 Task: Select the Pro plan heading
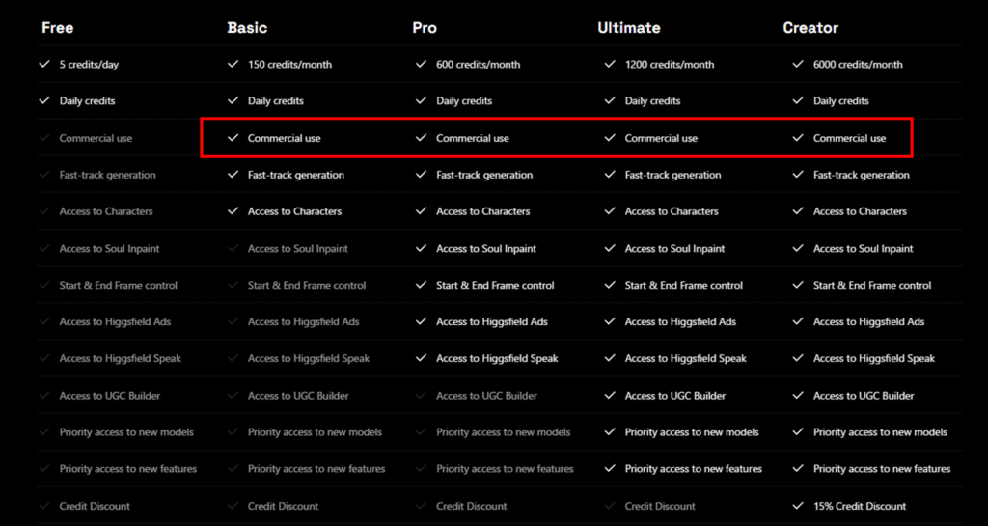pyautogui.click(x=425, y=28)
